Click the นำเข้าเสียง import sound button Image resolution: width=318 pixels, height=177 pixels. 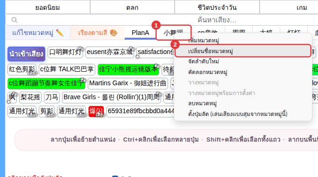[x=26, y=54]
